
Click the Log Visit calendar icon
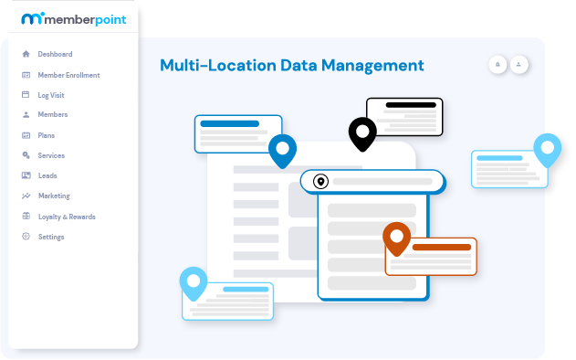tap(26, 94)
